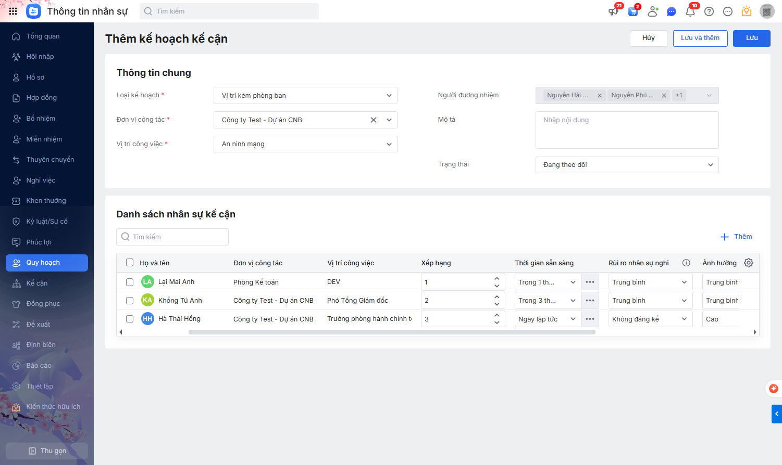
Task: Open the chat messages bubble icon
Action: point(672,11)
